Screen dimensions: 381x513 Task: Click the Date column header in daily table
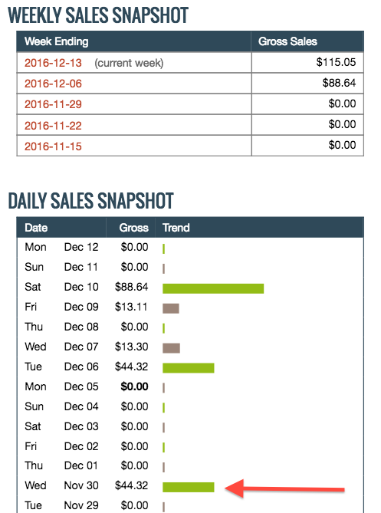point(36,228)
